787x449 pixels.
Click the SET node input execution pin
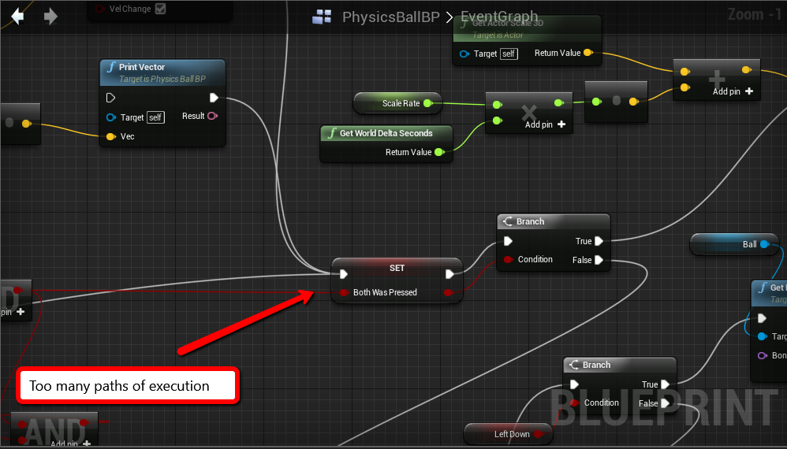point(344,273)
